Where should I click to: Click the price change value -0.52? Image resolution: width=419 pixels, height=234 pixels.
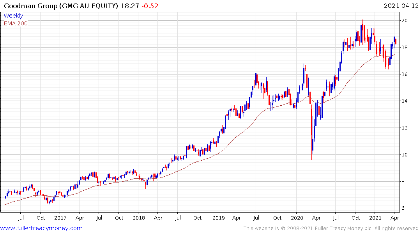(150, 6)
